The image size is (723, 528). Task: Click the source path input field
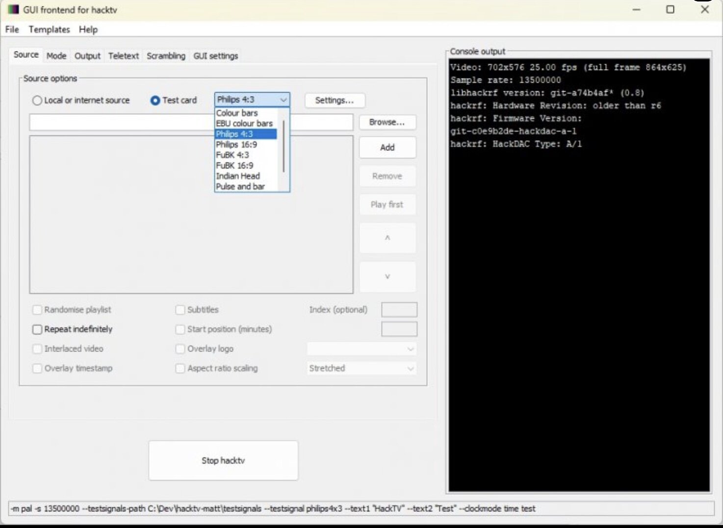tap(191, 122)
